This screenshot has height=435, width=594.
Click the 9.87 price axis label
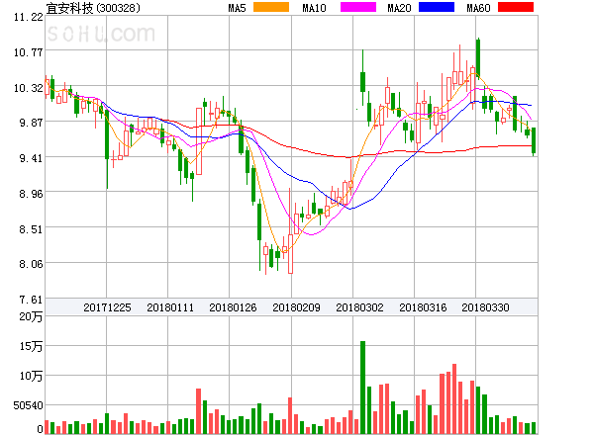31,123
